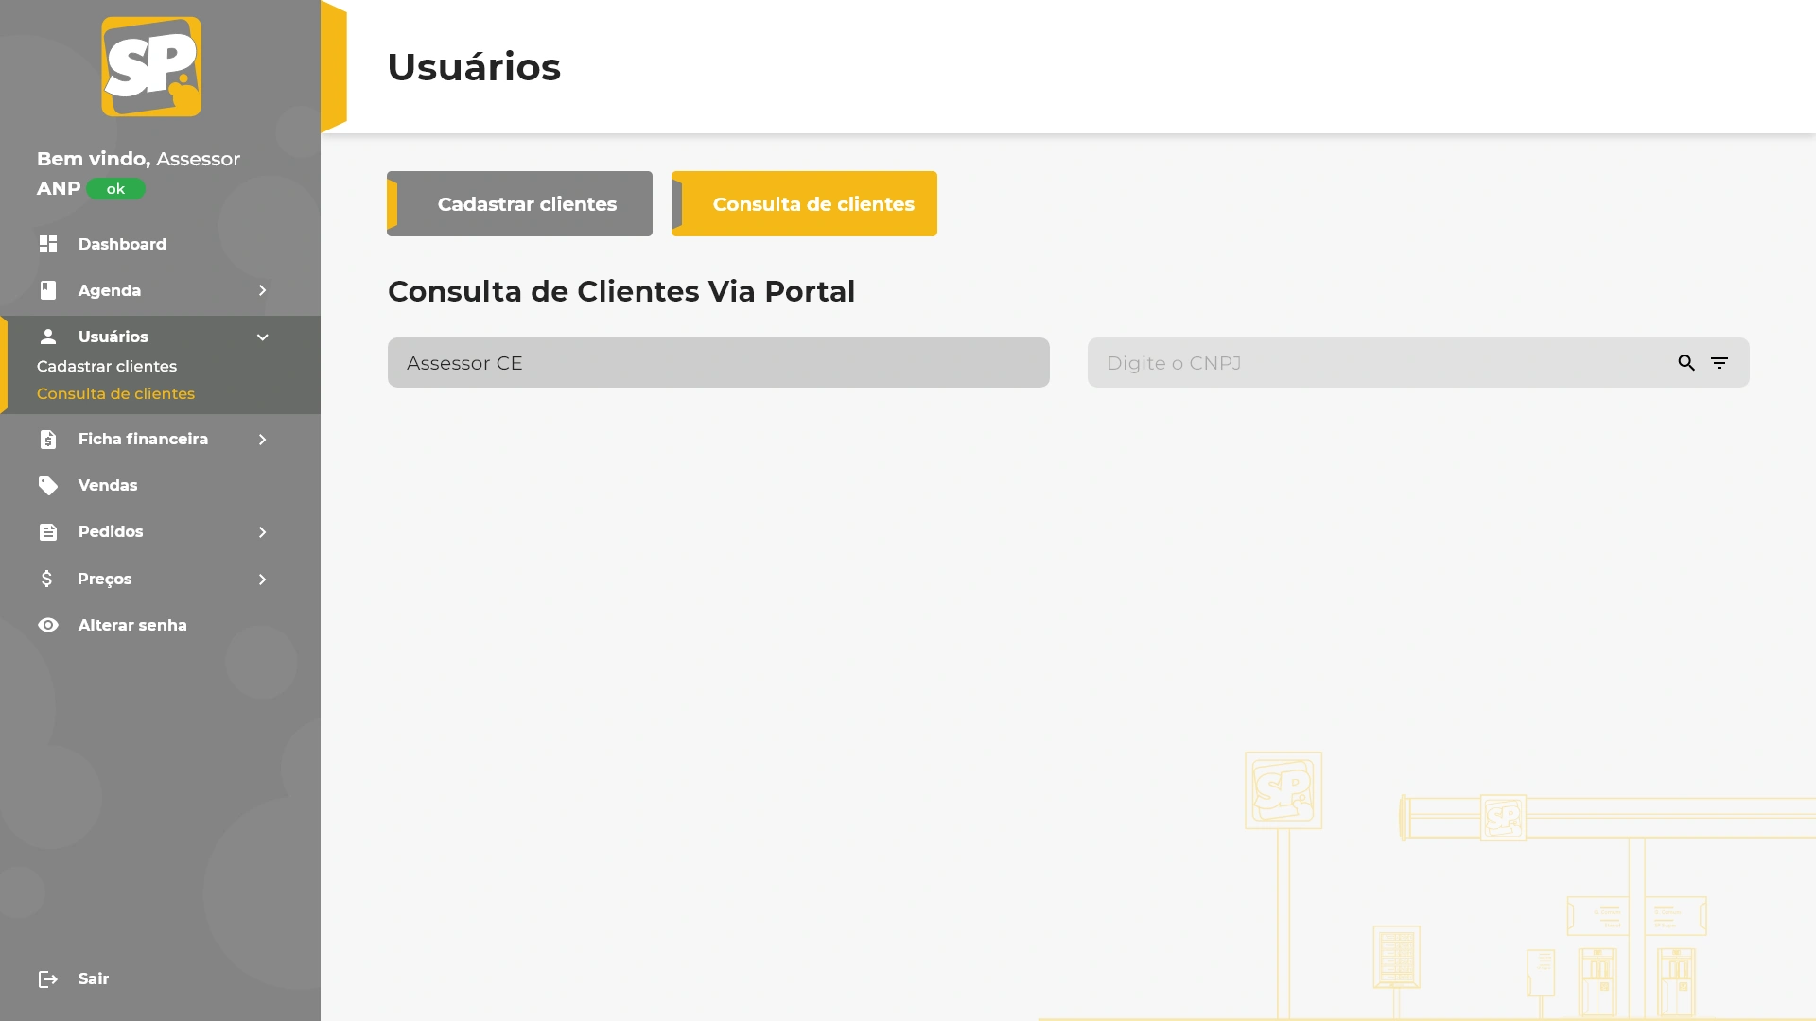
Task: Click the SP logo in sidebar
Action: tap(151, 66)
